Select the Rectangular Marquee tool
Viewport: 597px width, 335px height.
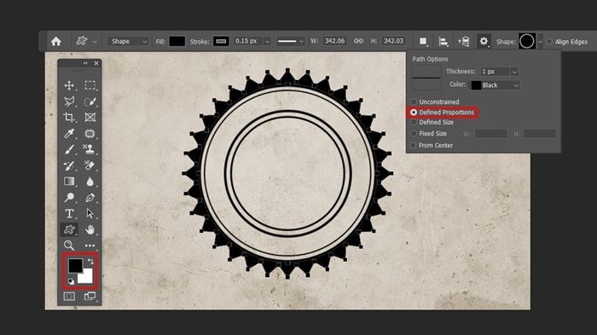pos(90,85)
